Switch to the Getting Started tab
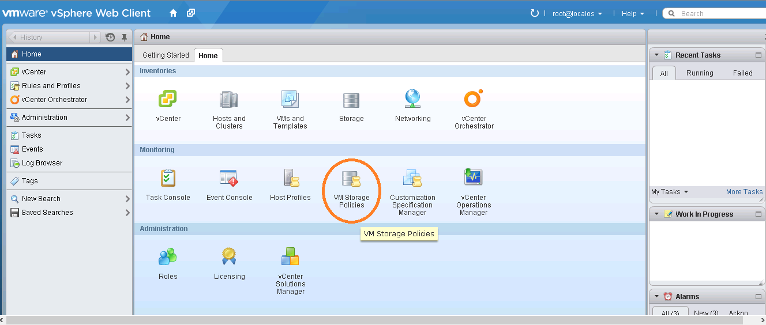This screenshot has width=766, height=325. [166, 55]
